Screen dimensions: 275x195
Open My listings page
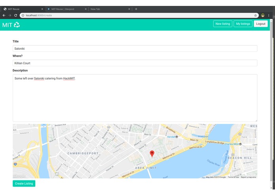point(243,24)
